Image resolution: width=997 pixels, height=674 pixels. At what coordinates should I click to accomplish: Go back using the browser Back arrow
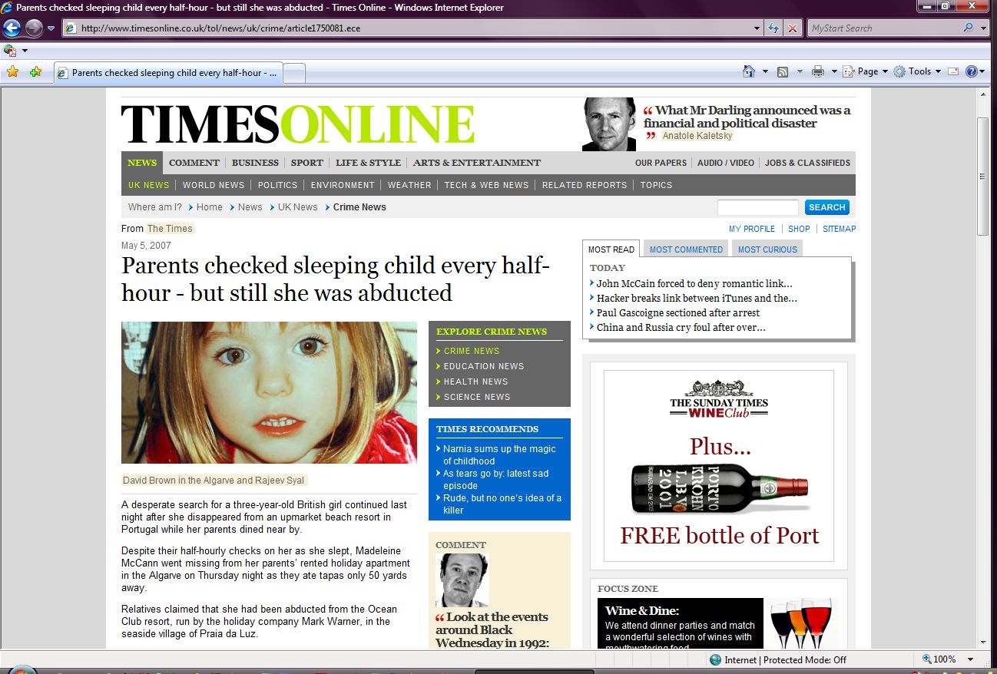tap(12, 28)
